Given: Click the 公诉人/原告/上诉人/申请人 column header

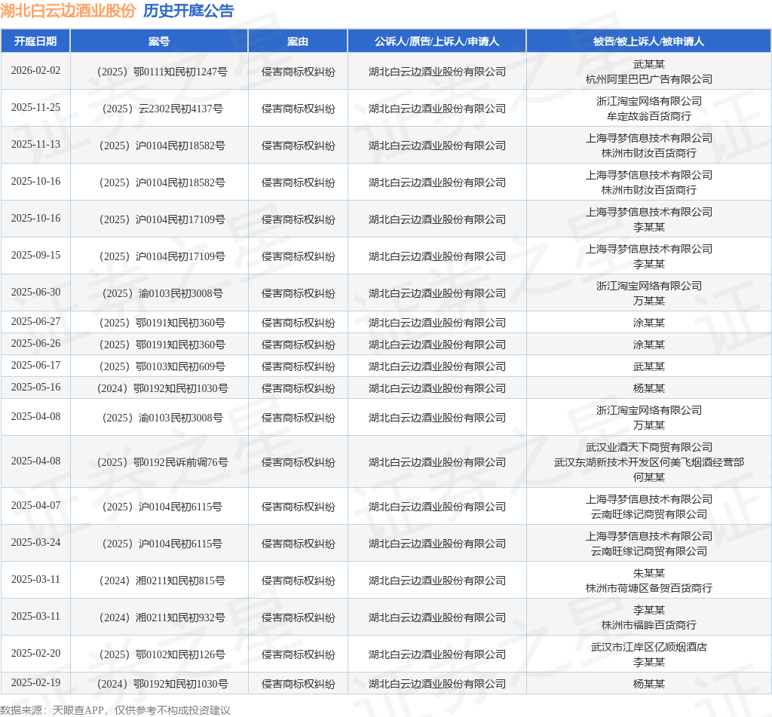Looking at the screenshot, I should tap(437, 41).
